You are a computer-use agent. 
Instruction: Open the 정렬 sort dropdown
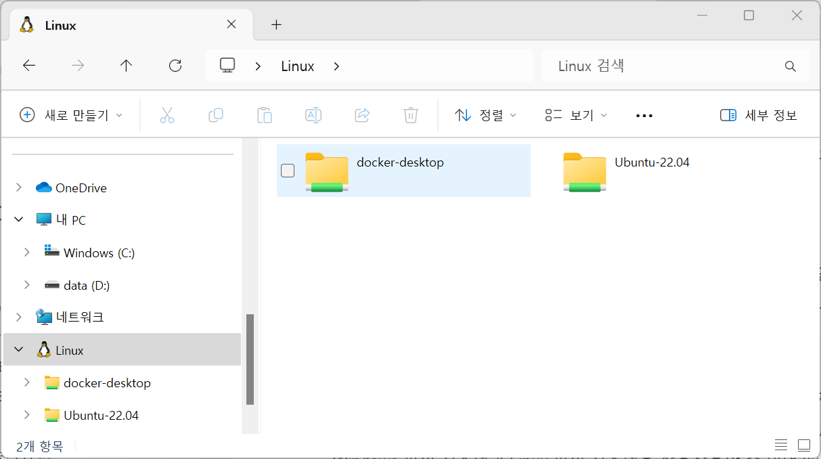click(x=485, y=115)
